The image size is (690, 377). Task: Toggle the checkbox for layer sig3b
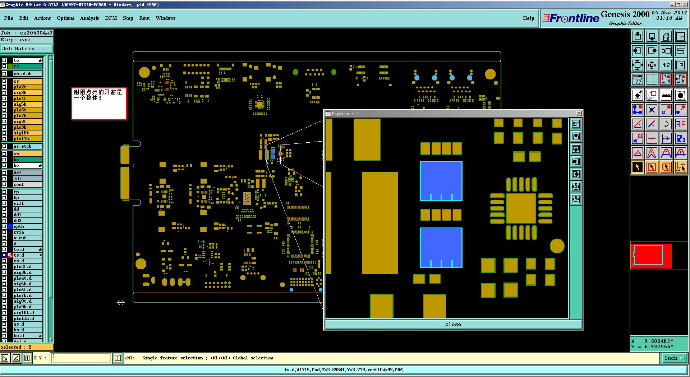point(4,93)
